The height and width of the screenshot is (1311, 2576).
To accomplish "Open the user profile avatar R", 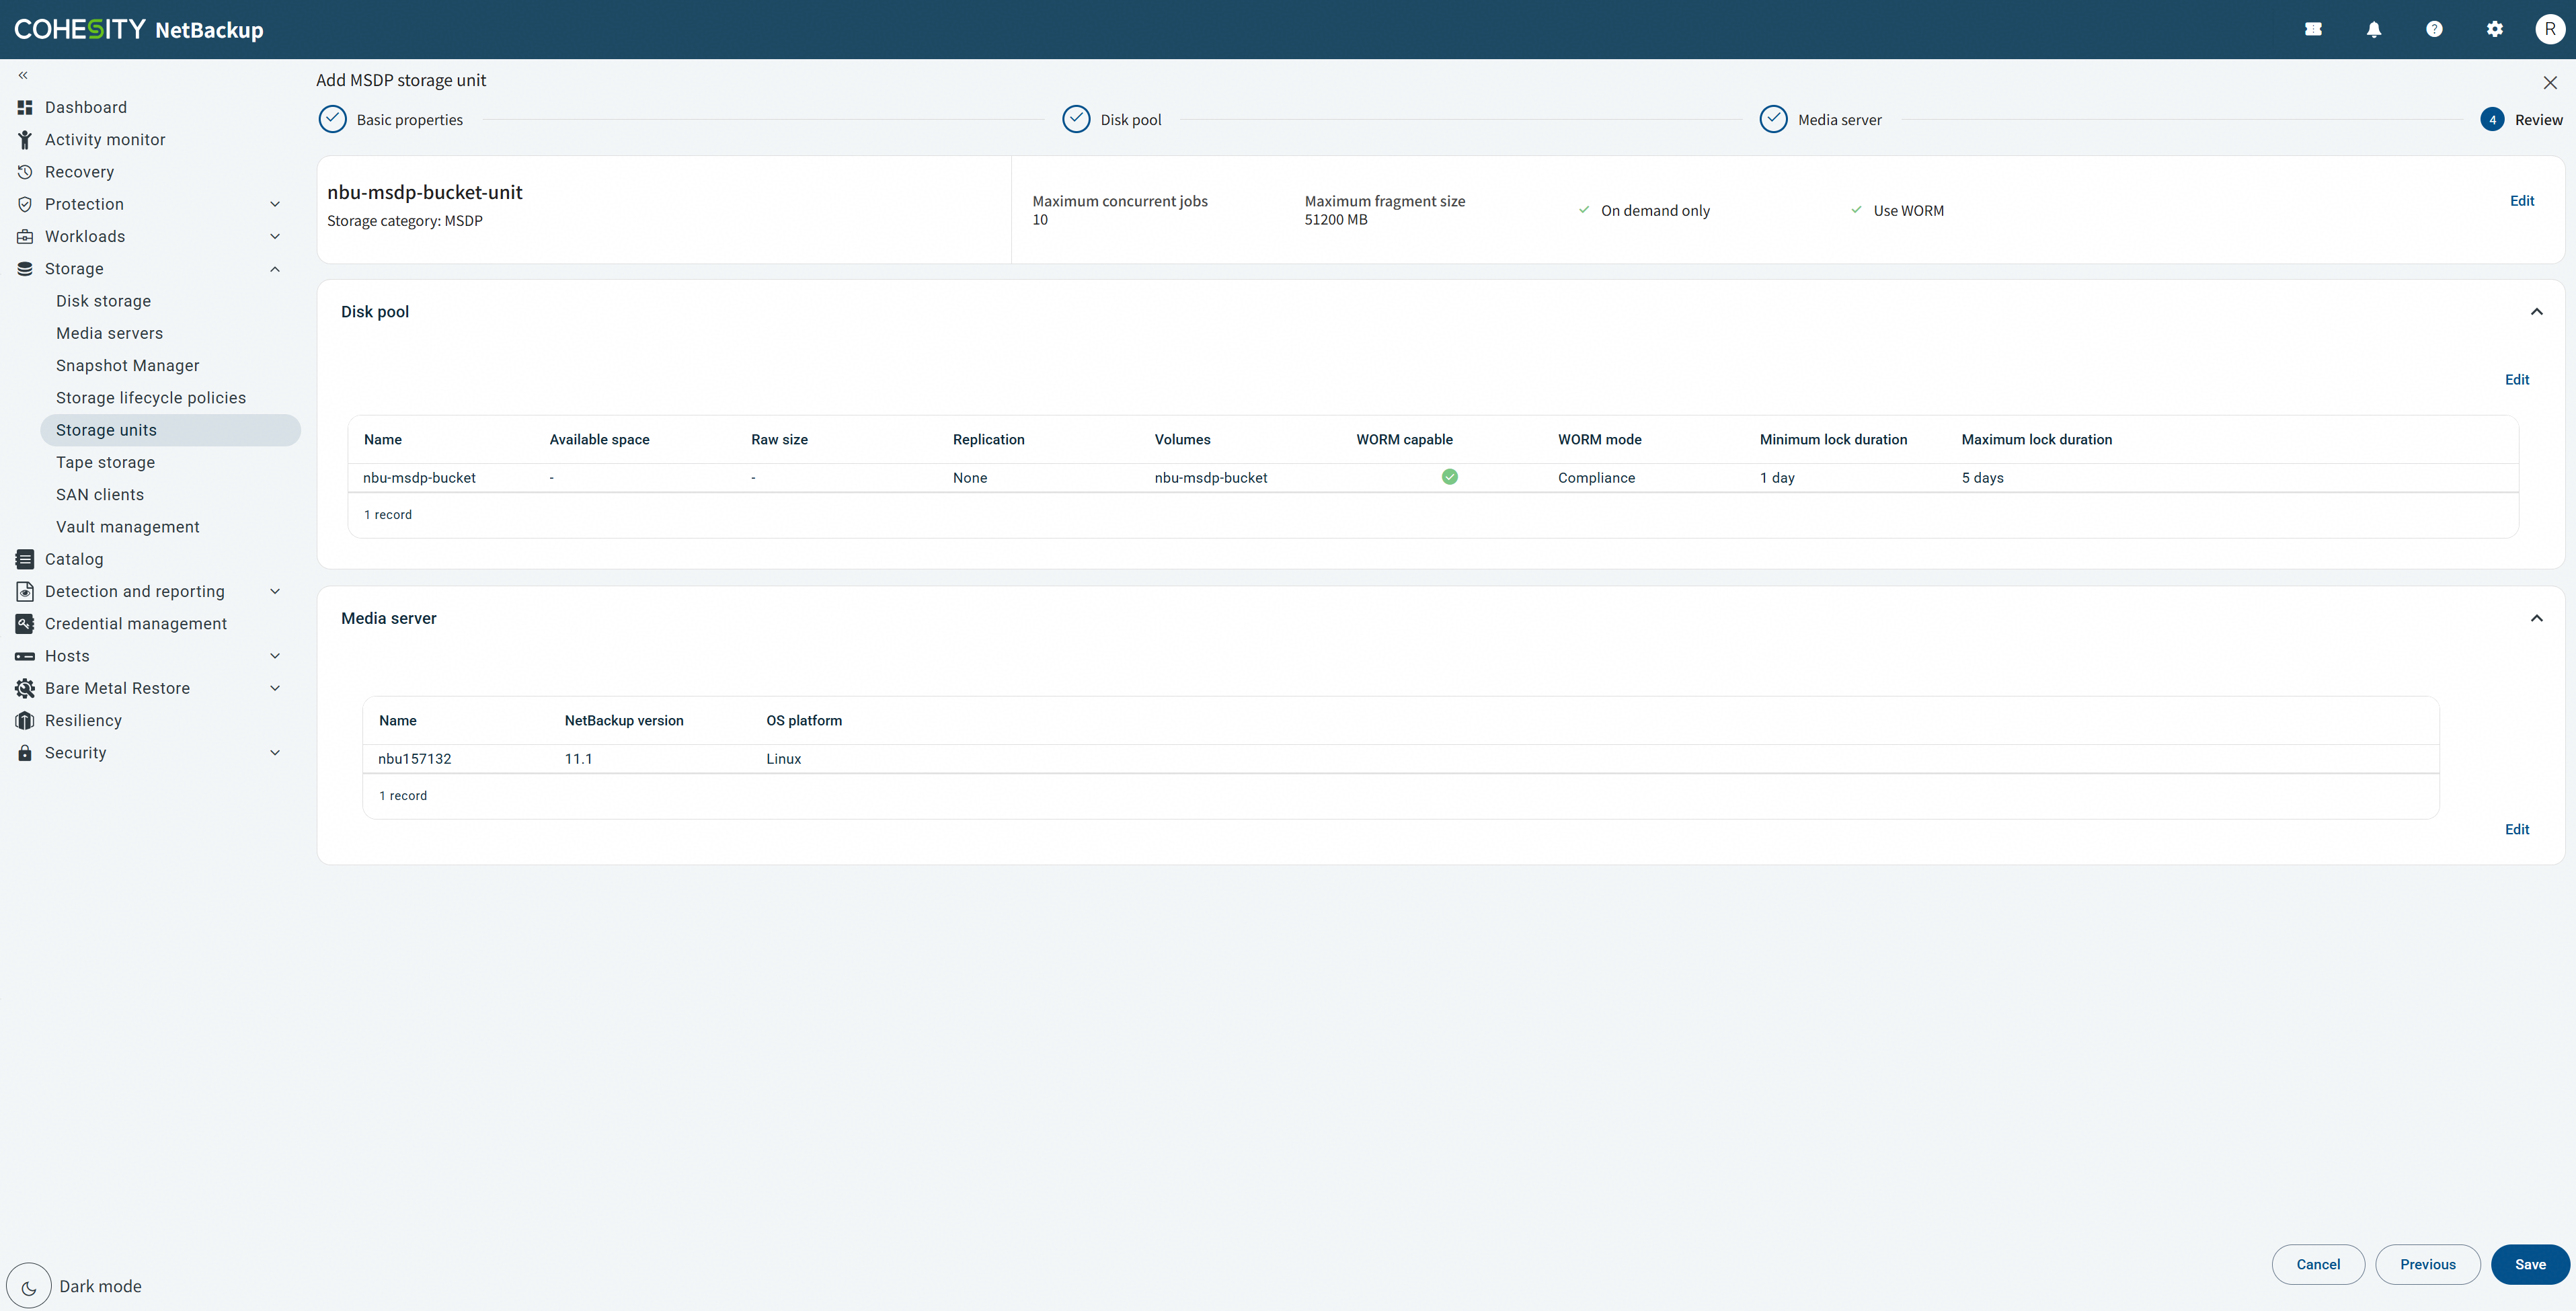I will (2550, 29).
